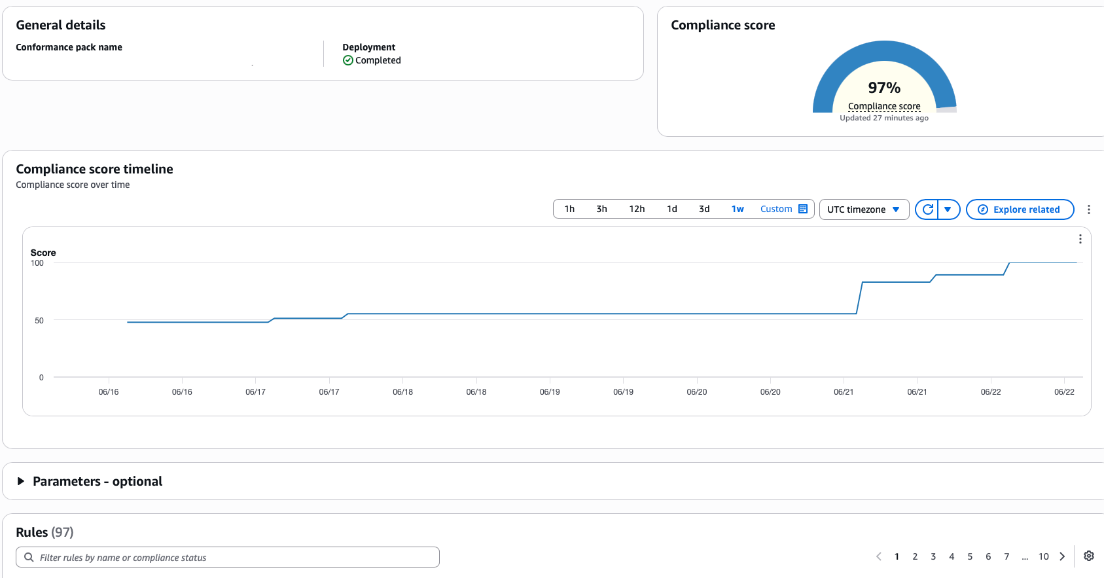Viewport: 1104px width, 578px height.
Task: Select the 12h time range
Action: pyautogui.click(x=637, y=209)
